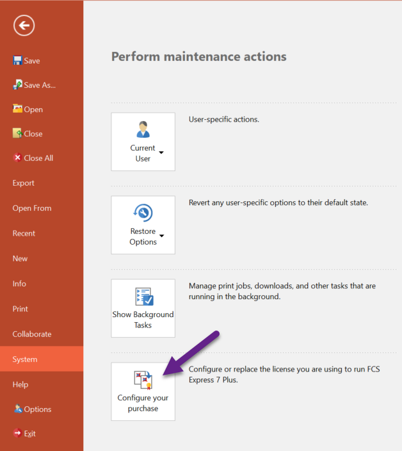Select the Export menu item
The image size is (402, 451).
pyautogui.click(x=24, y=183)
